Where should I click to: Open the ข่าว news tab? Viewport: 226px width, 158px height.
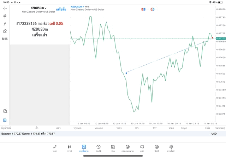113,148
